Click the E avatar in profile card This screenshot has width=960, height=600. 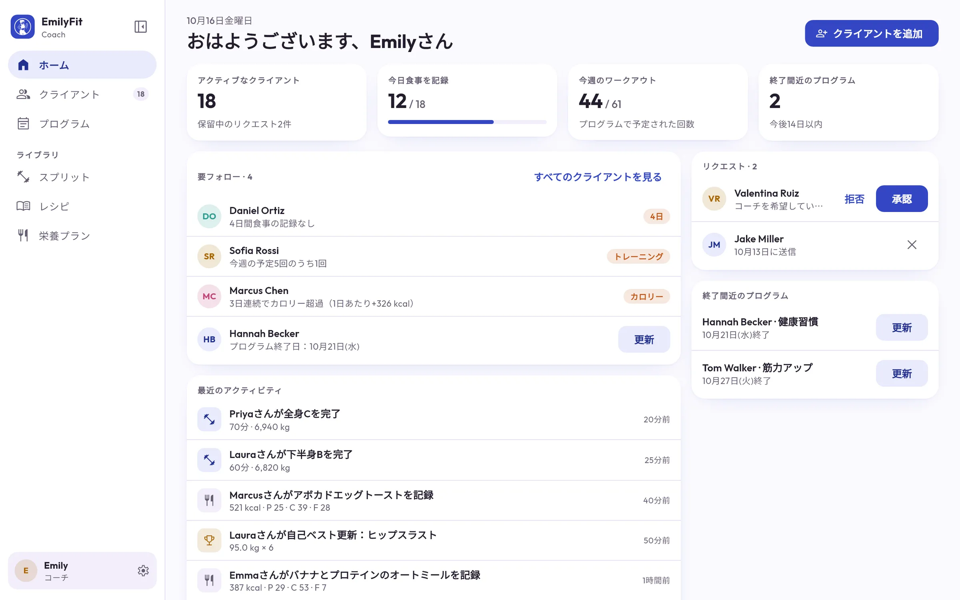point(26,570)
